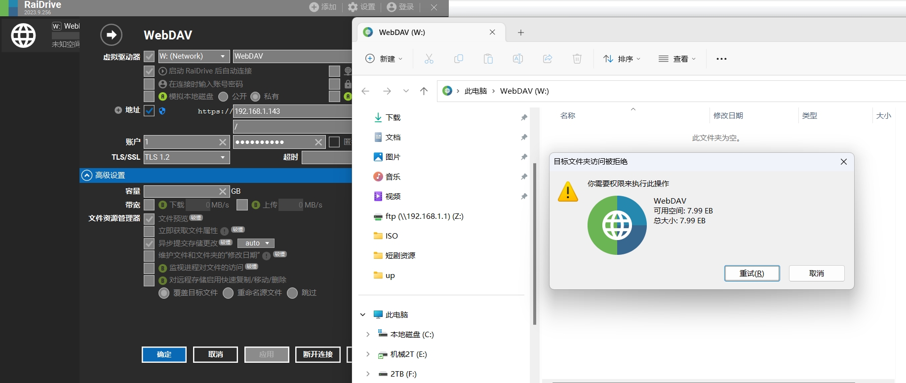The image size is (906, 383).
Task: Click the 192.168.1.143 address field
Action: pyautogui.click(x=292, y=111)
